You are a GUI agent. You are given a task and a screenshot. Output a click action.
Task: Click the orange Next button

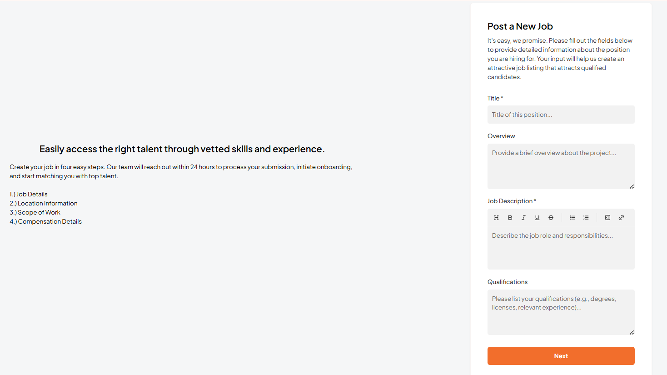561,356
